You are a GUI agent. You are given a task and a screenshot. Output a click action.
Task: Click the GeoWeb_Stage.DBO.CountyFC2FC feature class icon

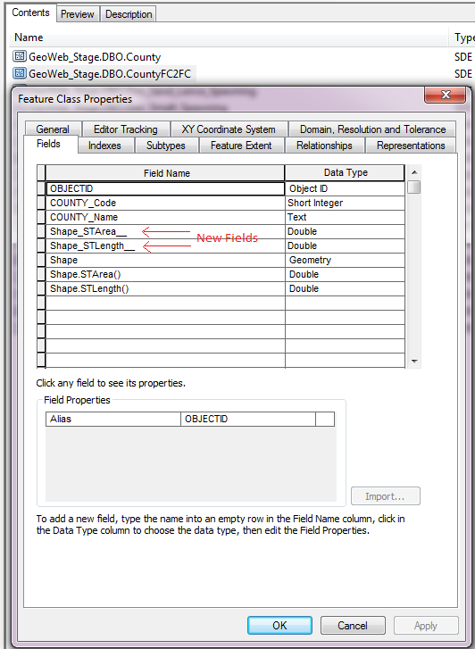(19, 73)
